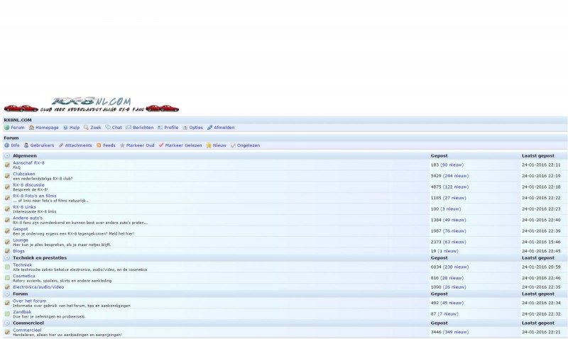Click the folder icon beside Zandbak
Viewport: 568px width, 339px height.
tap(7, 314)
